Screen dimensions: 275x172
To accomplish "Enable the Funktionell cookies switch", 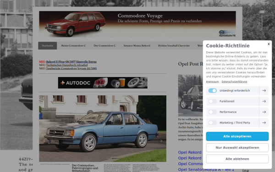I will click(212, 101).
